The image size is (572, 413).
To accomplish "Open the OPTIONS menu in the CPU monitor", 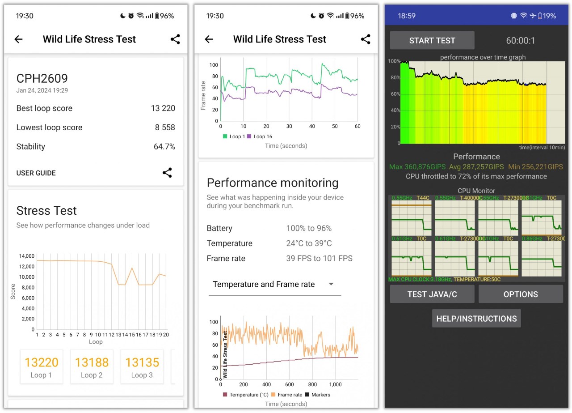I will pyautogui.click(x=520, y=294).
